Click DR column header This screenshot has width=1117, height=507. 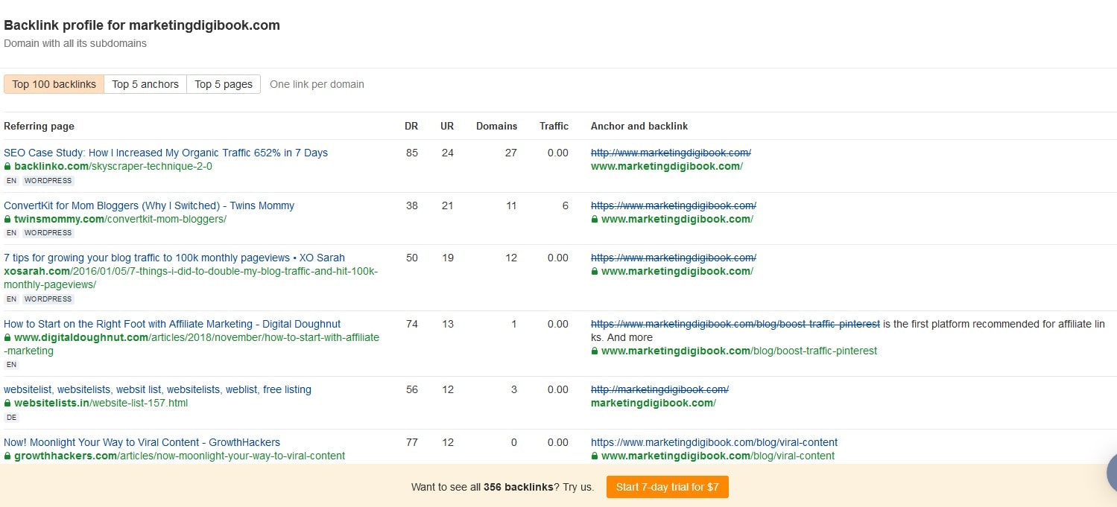(411, 126)
